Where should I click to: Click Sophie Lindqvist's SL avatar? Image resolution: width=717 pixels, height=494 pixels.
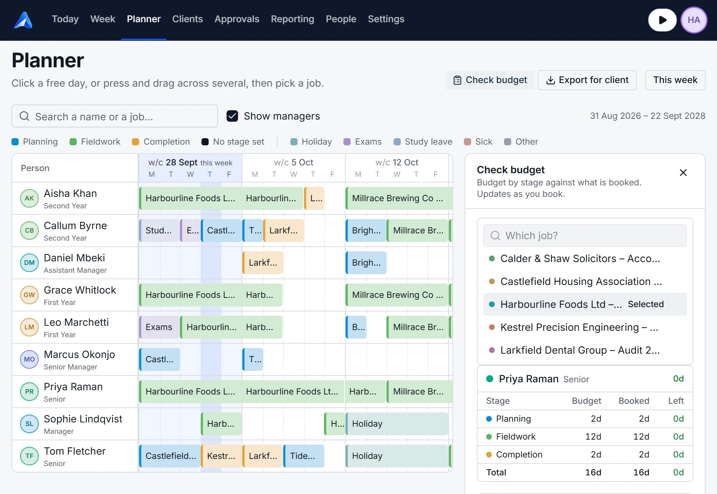coord(29,424)
